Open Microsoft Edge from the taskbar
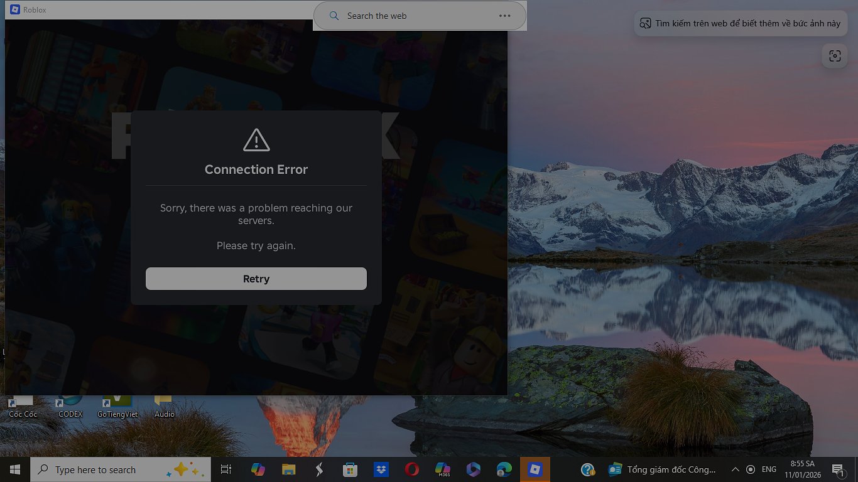Screen dimensions: 858x482 tap(504, 469)
